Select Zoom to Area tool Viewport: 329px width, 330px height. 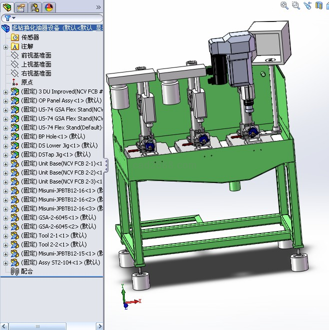click(296, 5)
